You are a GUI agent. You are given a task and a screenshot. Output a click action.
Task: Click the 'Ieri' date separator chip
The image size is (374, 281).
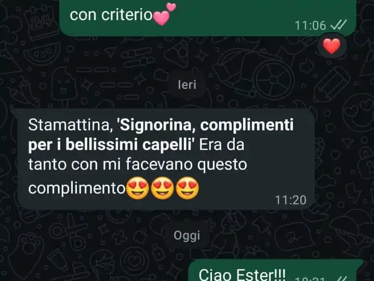[187, 85]
